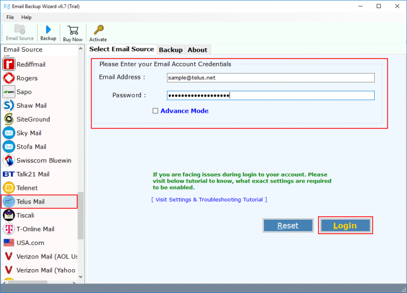
Task: Select the Shaw Mail icon
Action: coord(9,105)
